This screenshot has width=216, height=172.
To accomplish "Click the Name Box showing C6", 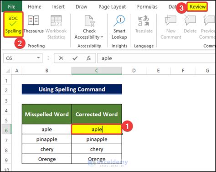I will (23, 58).
